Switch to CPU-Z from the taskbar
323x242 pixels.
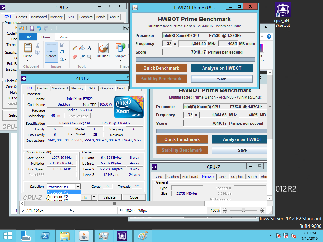coord(122,236)
